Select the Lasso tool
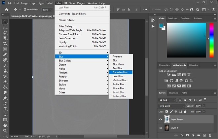218x139 pixels. point(5,33)
